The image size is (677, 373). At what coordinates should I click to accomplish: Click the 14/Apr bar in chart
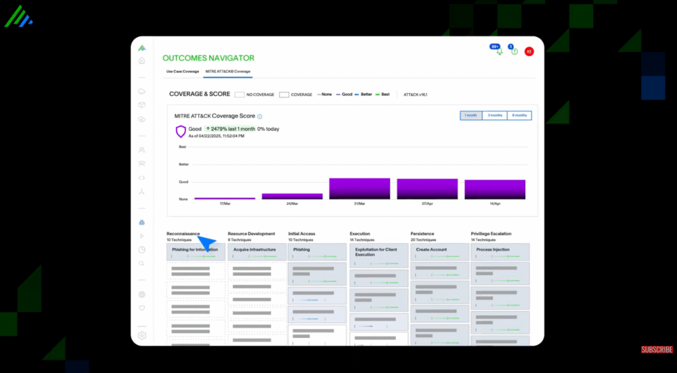(x=495, y=189)
